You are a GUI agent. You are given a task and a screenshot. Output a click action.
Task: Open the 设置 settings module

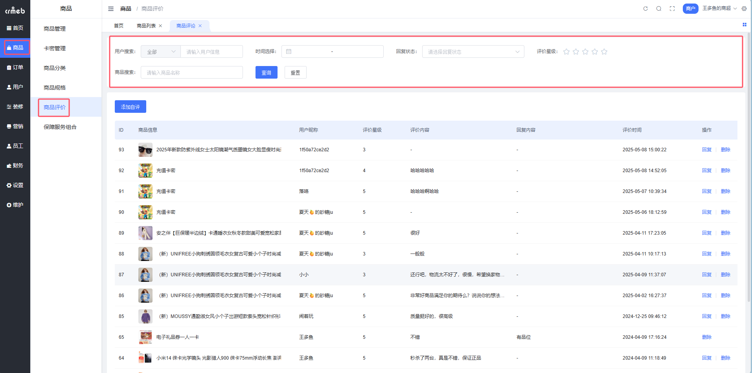pos(15,185)
